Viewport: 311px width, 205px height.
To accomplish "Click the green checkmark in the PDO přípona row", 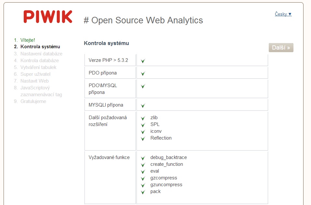I will (x=143, y=74).
